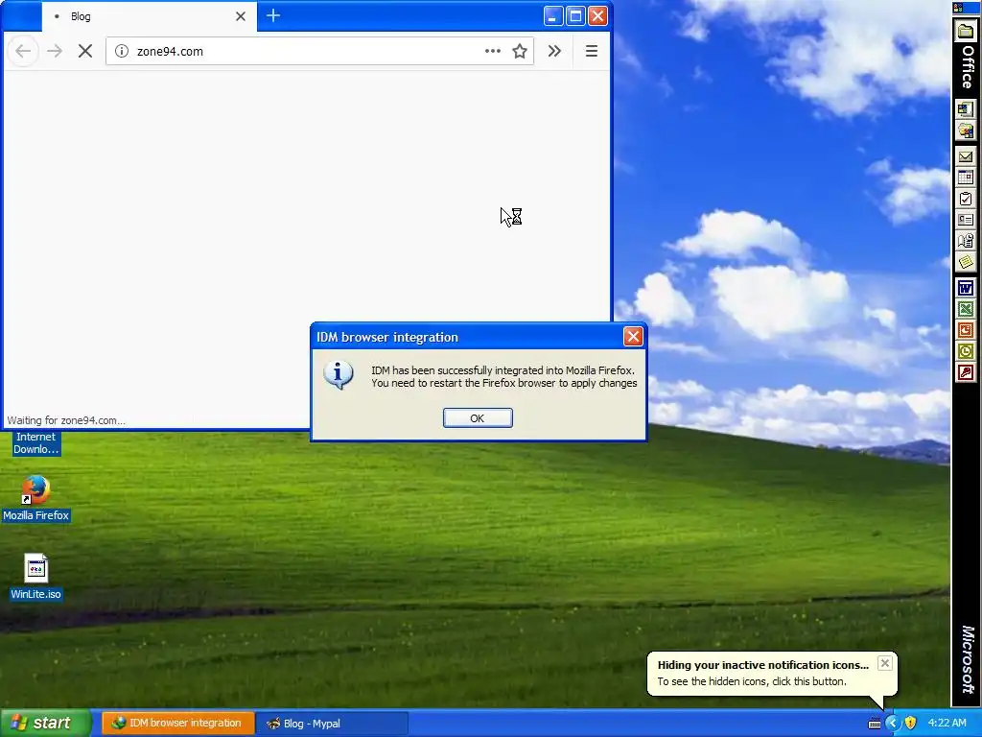Go back in the Mypal browser

tap(23, 52)
